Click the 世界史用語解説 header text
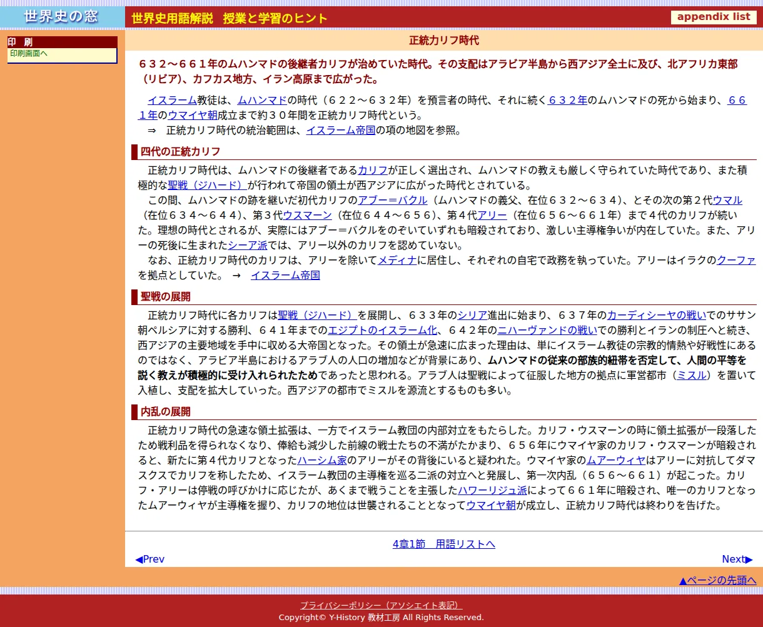 pos(173,18)
